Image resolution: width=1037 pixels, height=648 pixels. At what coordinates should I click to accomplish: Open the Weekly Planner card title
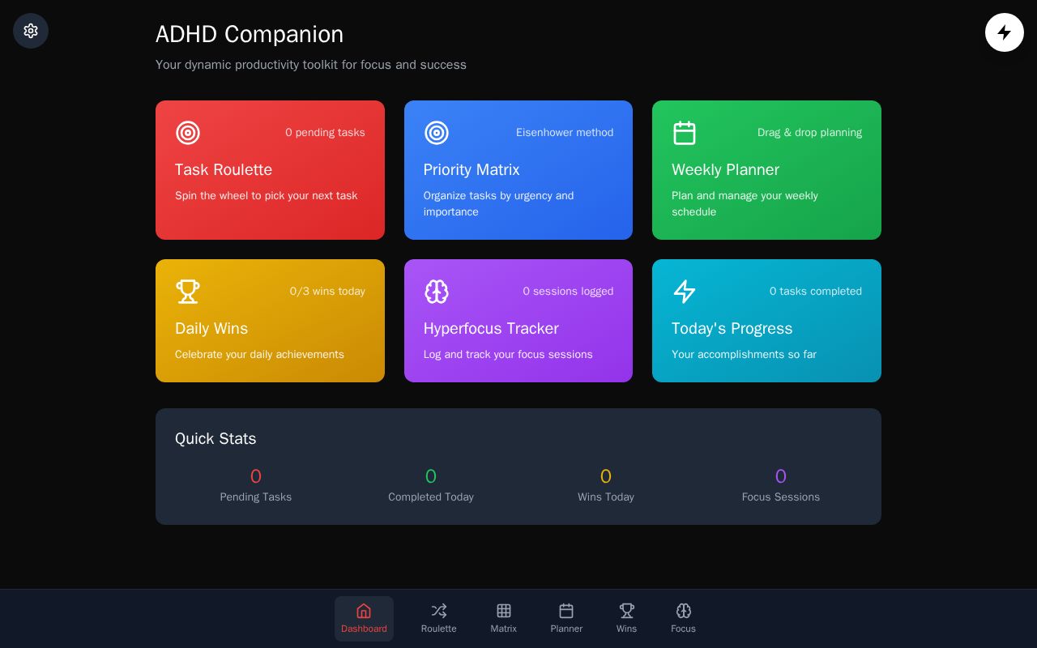pyautogui.click(x=725, y=170)
